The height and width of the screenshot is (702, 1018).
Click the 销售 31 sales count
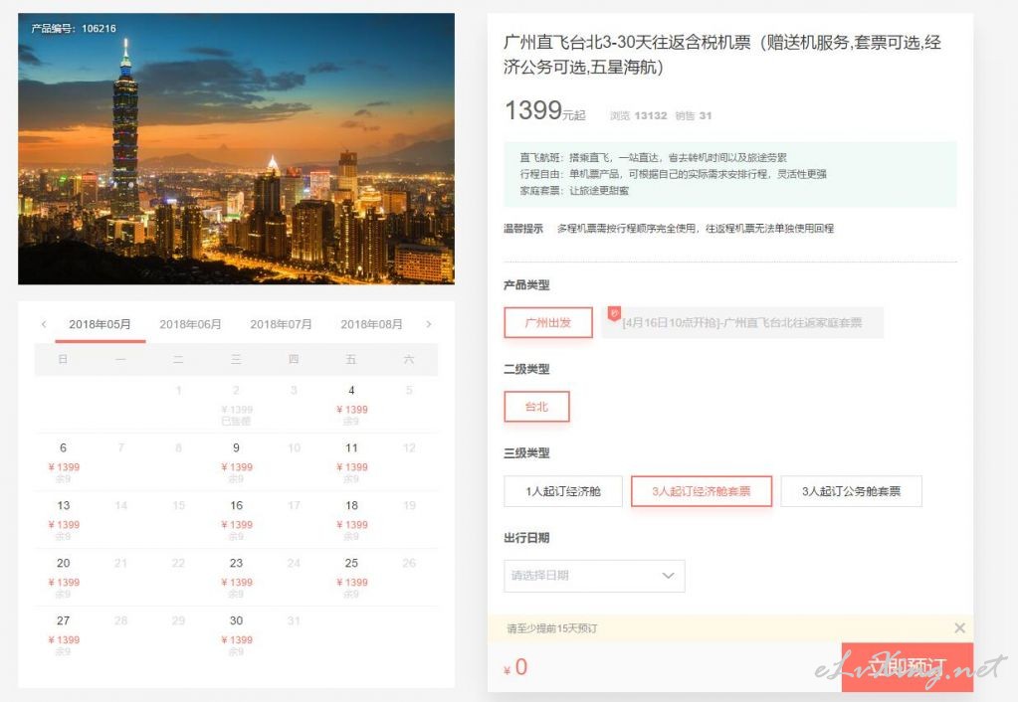(x=694, y=115)
